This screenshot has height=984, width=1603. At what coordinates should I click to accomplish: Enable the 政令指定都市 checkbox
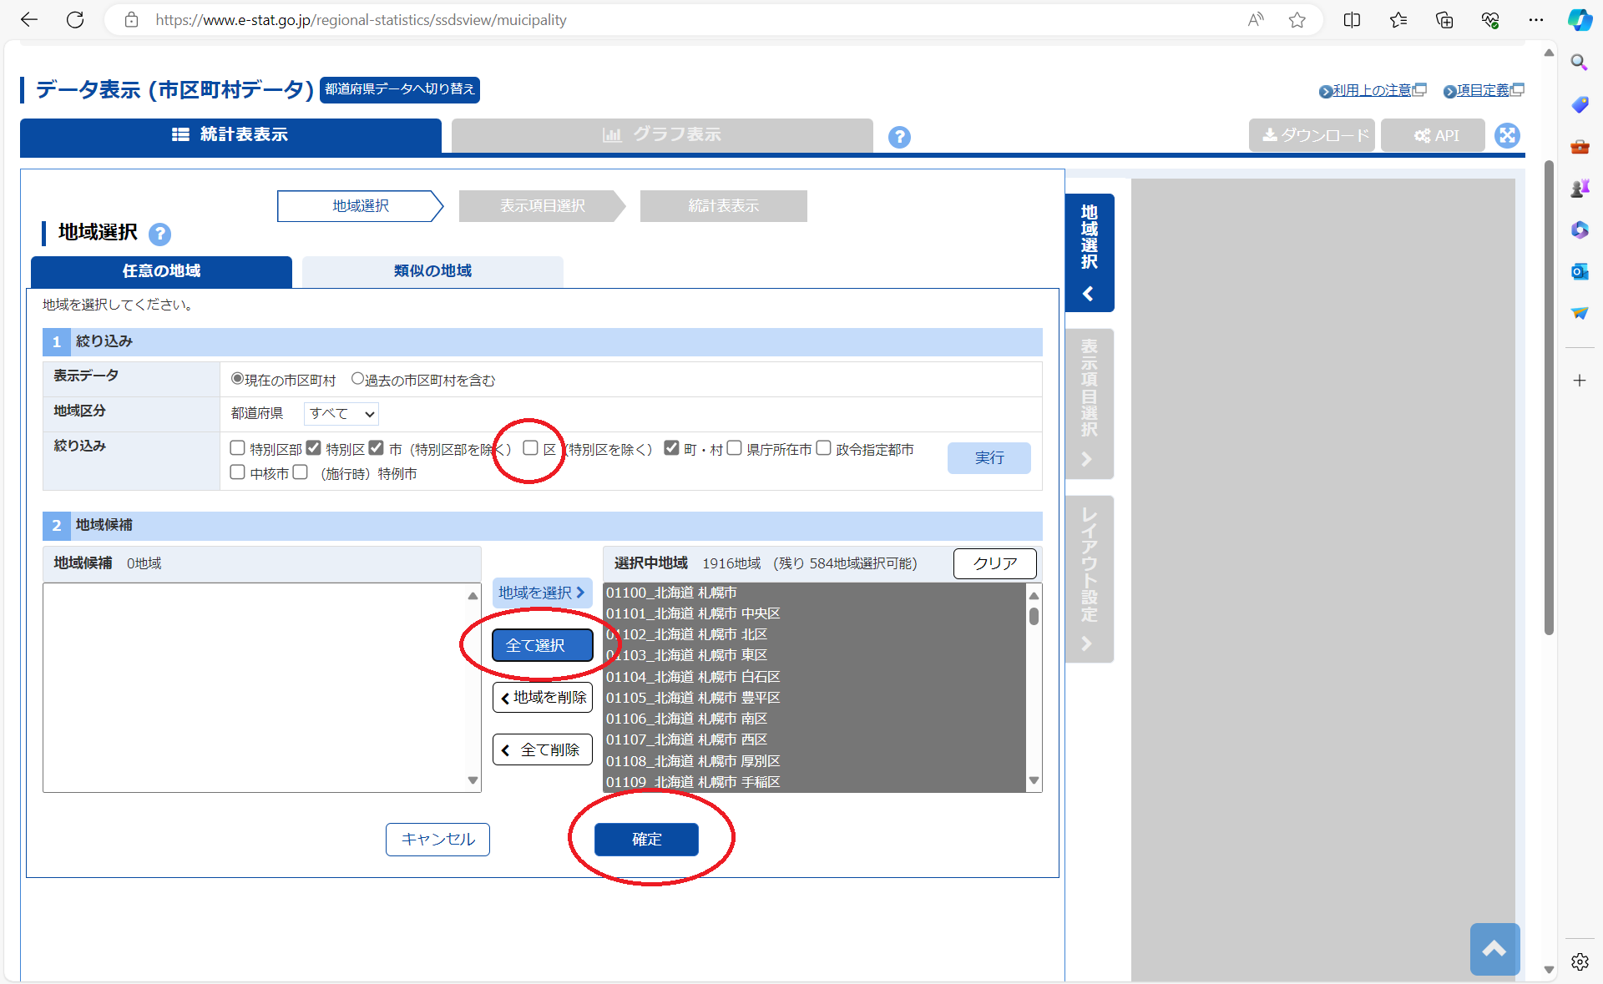point(823,448)
